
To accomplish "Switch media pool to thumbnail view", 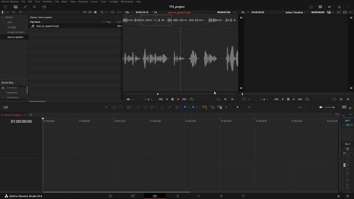I will tap(90, 12).
